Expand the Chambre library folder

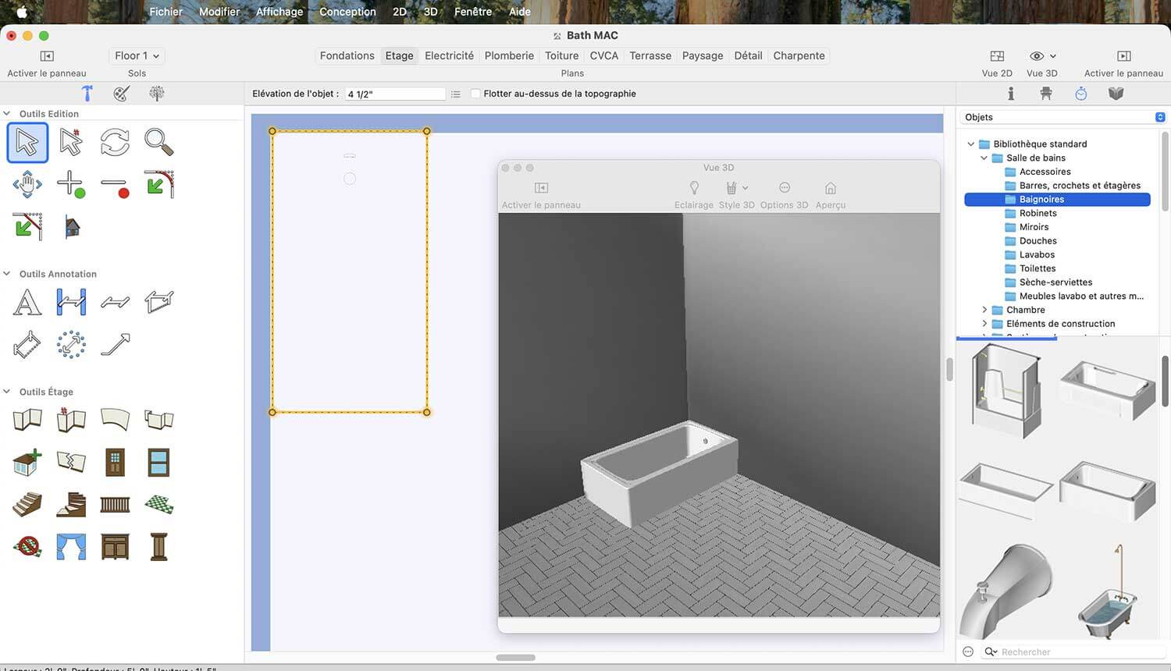pos(984,310)
